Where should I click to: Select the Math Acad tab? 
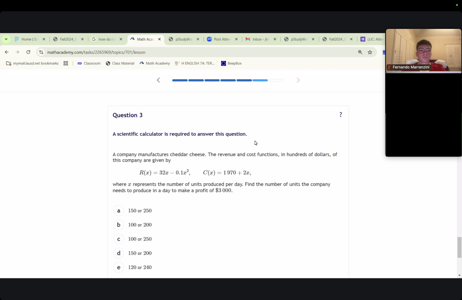[x=145, y=39]
